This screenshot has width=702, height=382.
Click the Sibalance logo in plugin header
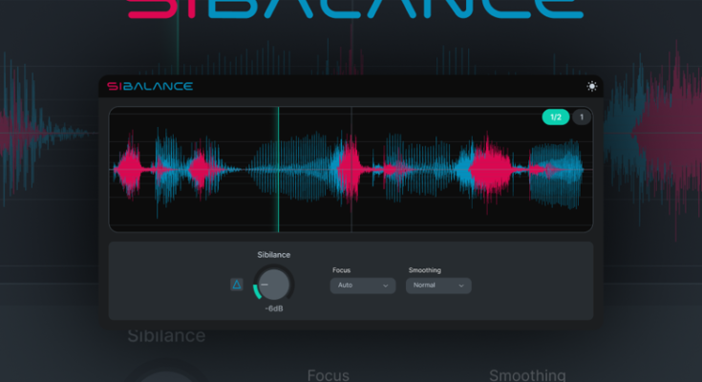tap(150, 86)
